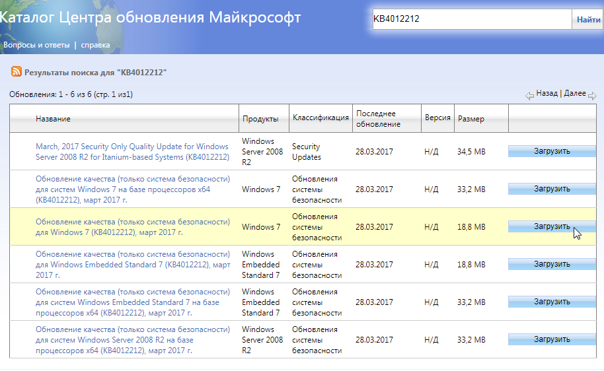
Task: Click the 34,5 MB size cell
Action: coord(471,152)
